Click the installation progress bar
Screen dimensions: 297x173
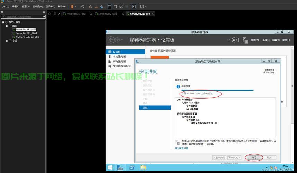pos(217,90)
